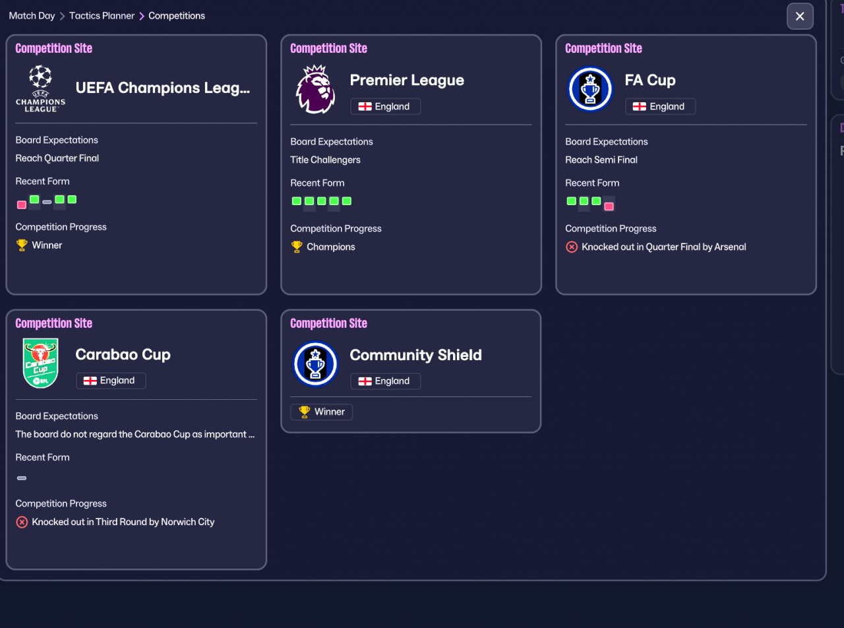Click the trophy icon in Community Shield Winner badge
The image size is (844, 628).
pyautogui.click(x=305, y=412)
